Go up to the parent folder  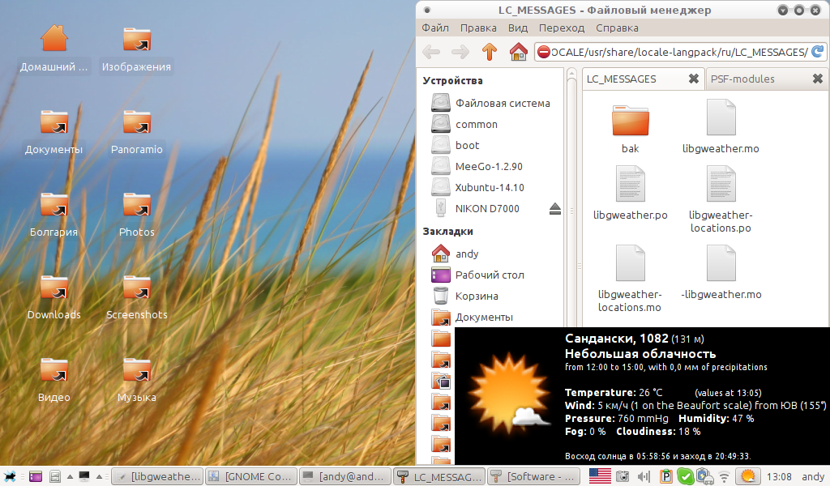pos(489,52)
